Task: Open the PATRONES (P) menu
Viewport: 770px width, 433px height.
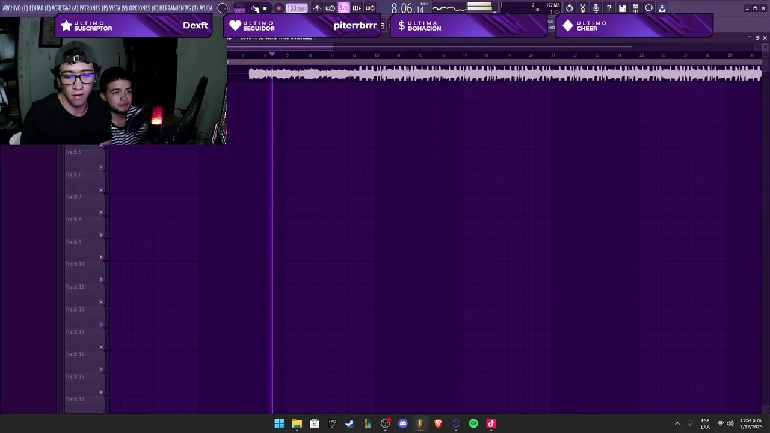Action: click(94, 8)
